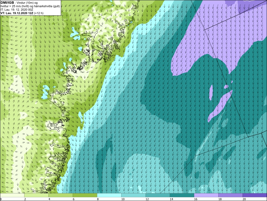Click the 2–4 m/s light green swatch
The width and height of the screenshot is (267, 201).
36,195
